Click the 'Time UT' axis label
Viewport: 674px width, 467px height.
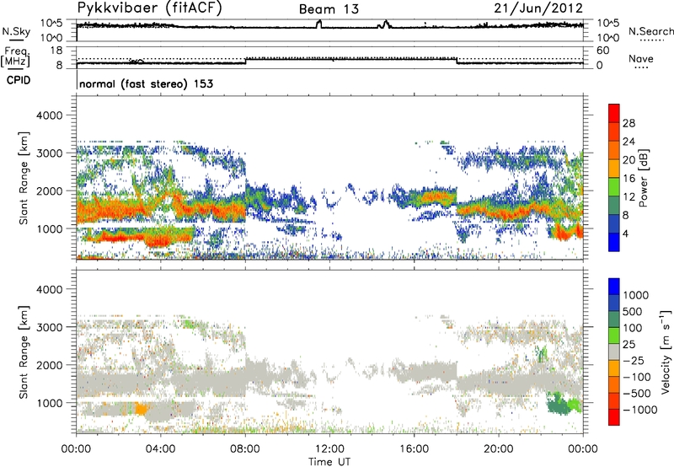tap(329, 462)
